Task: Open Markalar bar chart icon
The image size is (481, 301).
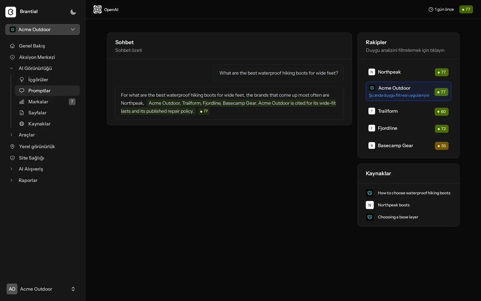Action: (x=22, y=102)
